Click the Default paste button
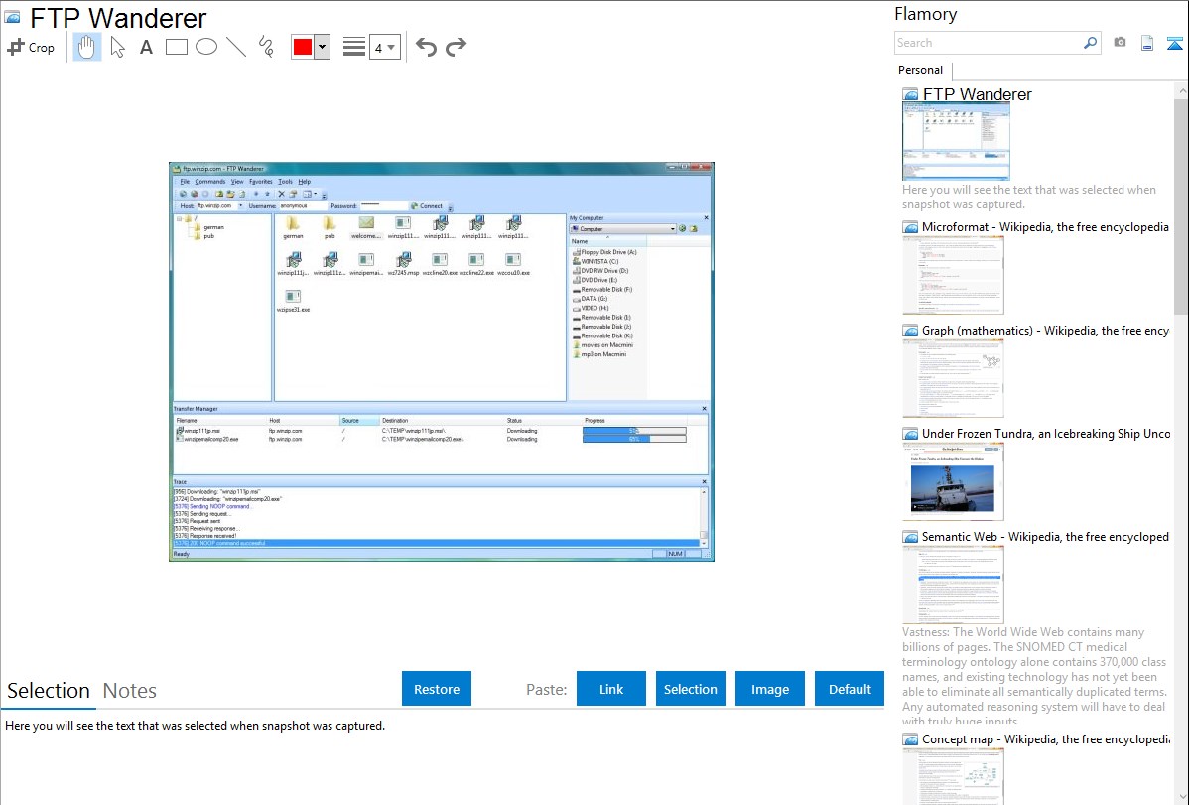Image resolution: width=1189 pixels, height=805 pixels. (850, 689)
